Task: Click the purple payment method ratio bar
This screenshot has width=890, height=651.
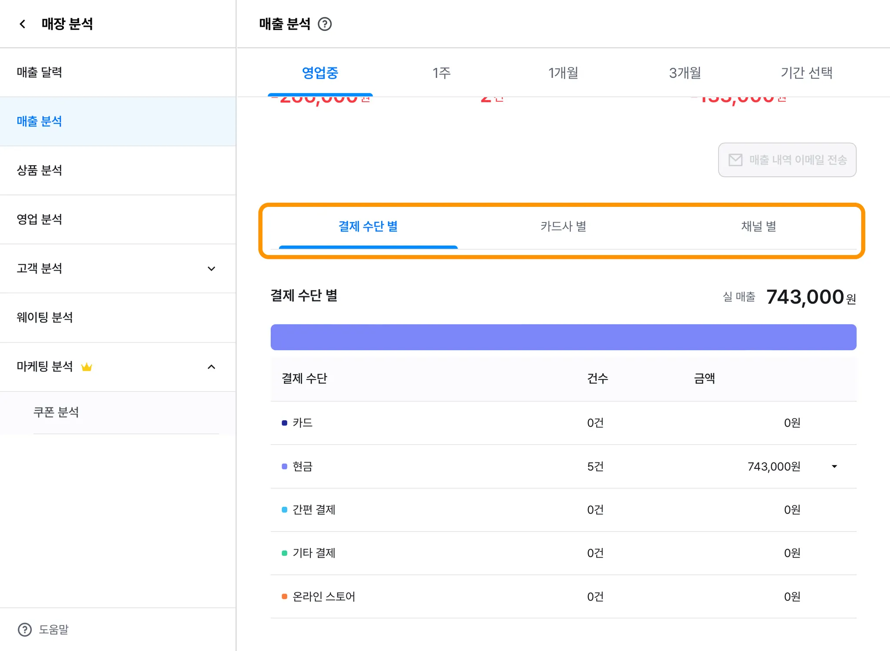Action: tap(563, 337)
